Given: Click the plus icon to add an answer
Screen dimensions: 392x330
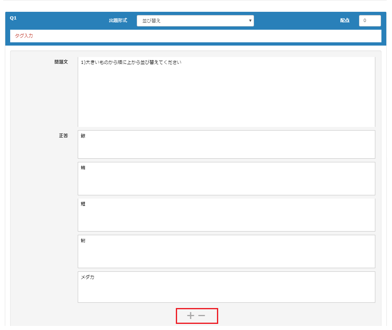Looking at the screenshot, I should pyautogui.click(x=190, y=315).
